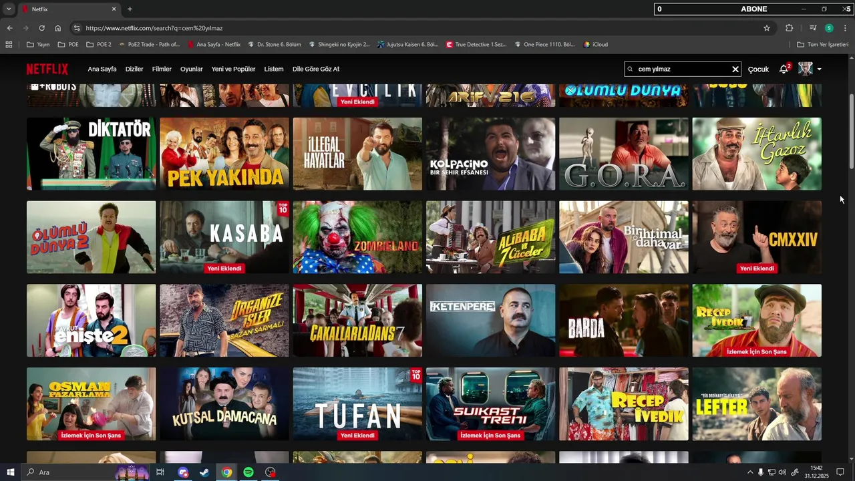Focus the cem yılmaz search field

click(x=683, y=69)
